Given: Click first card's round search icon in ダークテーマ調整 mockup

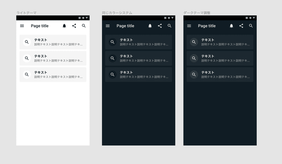Looking at the screenshot, I should pyautogui.click(x=194, y=42).
